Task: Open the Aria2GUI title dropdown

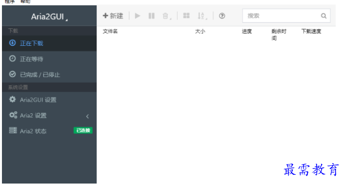Action: click(49, 17)
